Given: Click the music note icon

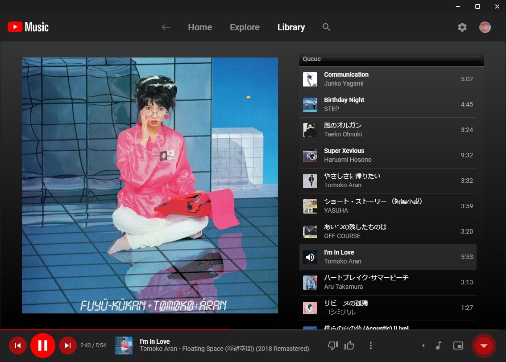Looking at the screenshot, I should pyautogui.click(x=438, y=346).
